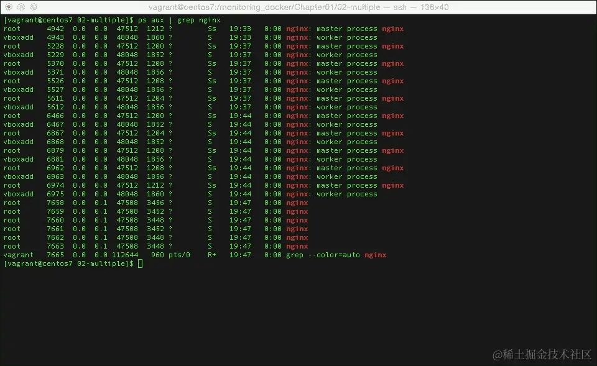Select PID 6974 in the process list
Screen dimensions: 597x366
(55, 186)
